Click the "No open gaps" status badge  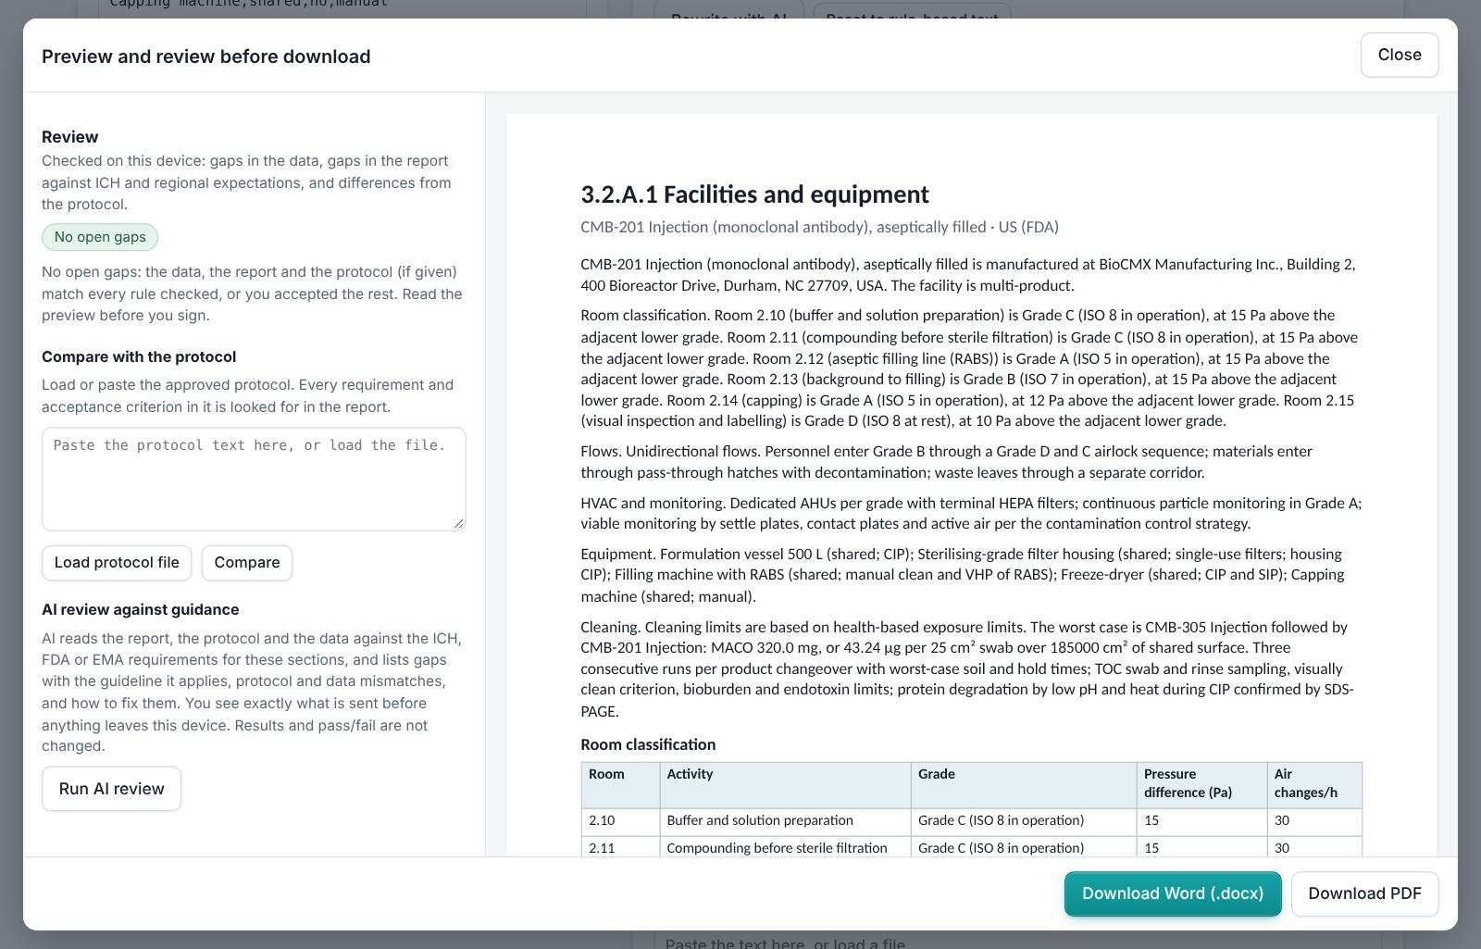(x=100, y=237)
